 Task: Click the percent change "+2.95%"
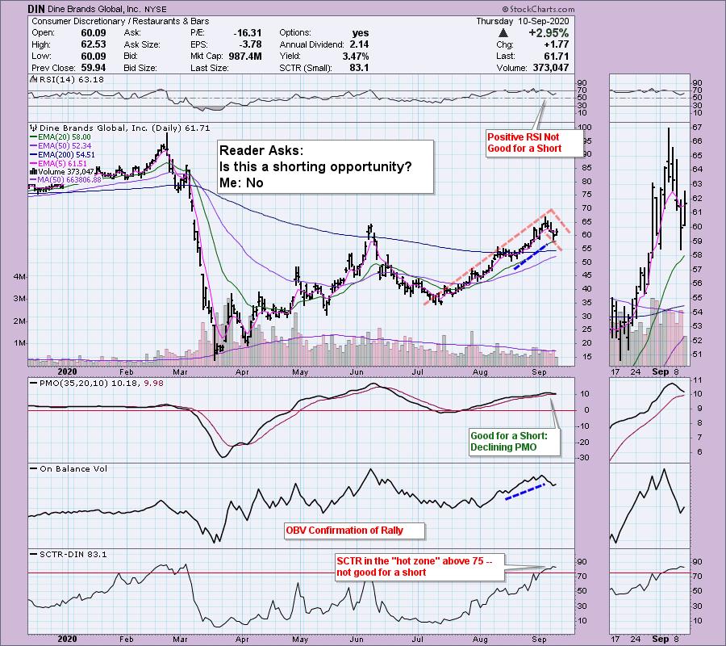549,33
